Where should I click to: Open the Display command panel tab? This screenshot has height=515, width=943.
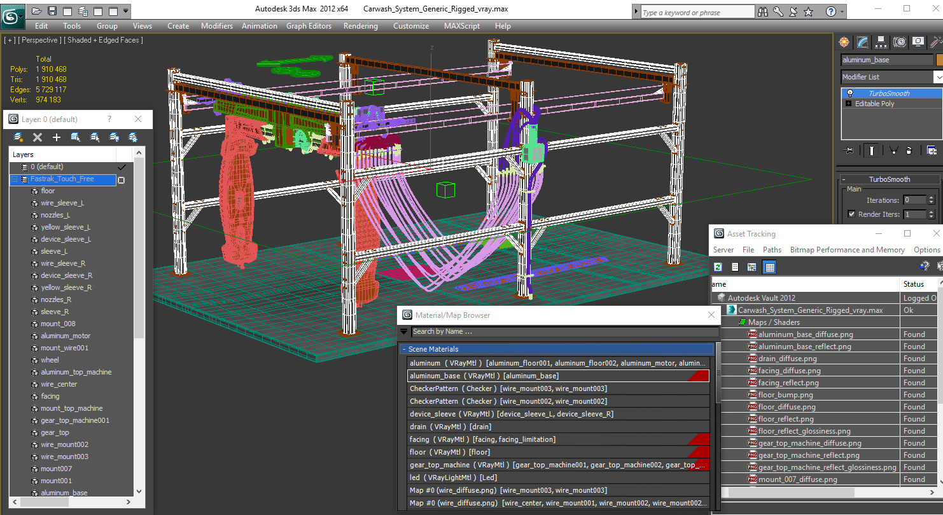coord(918,42)
